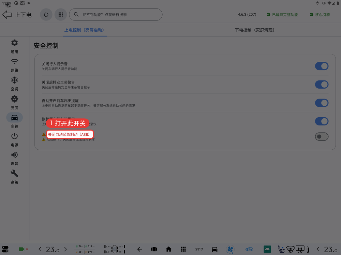Open 网络 Wi-Fi category in sidebar
This screenshot has height=255, width=341.
point(15,65)
